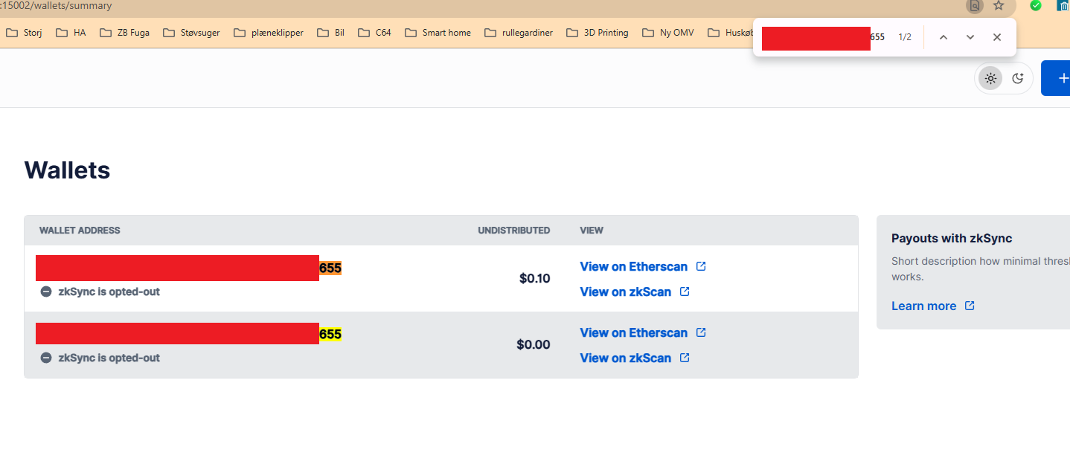1070x467 pixels.
Task: Go to previous find result
Action: tap(943, 37)
